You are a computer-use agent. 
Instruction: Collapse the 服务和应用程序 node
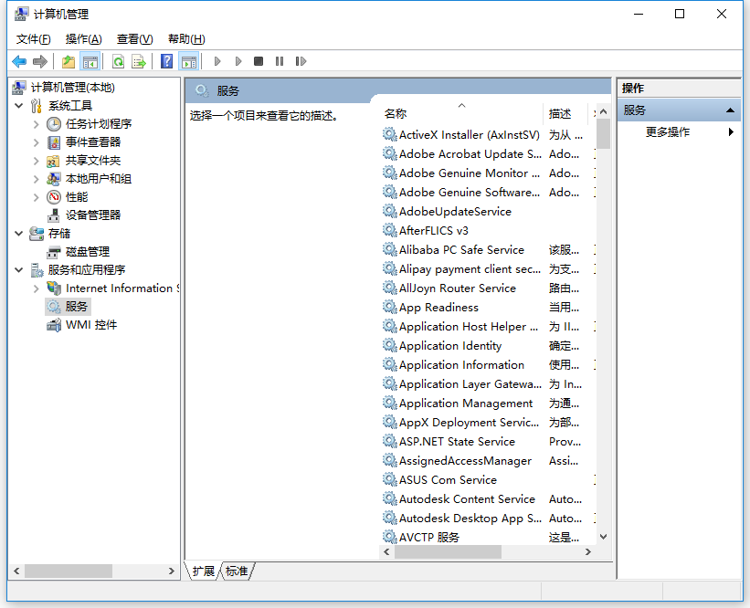coord(18,270)
